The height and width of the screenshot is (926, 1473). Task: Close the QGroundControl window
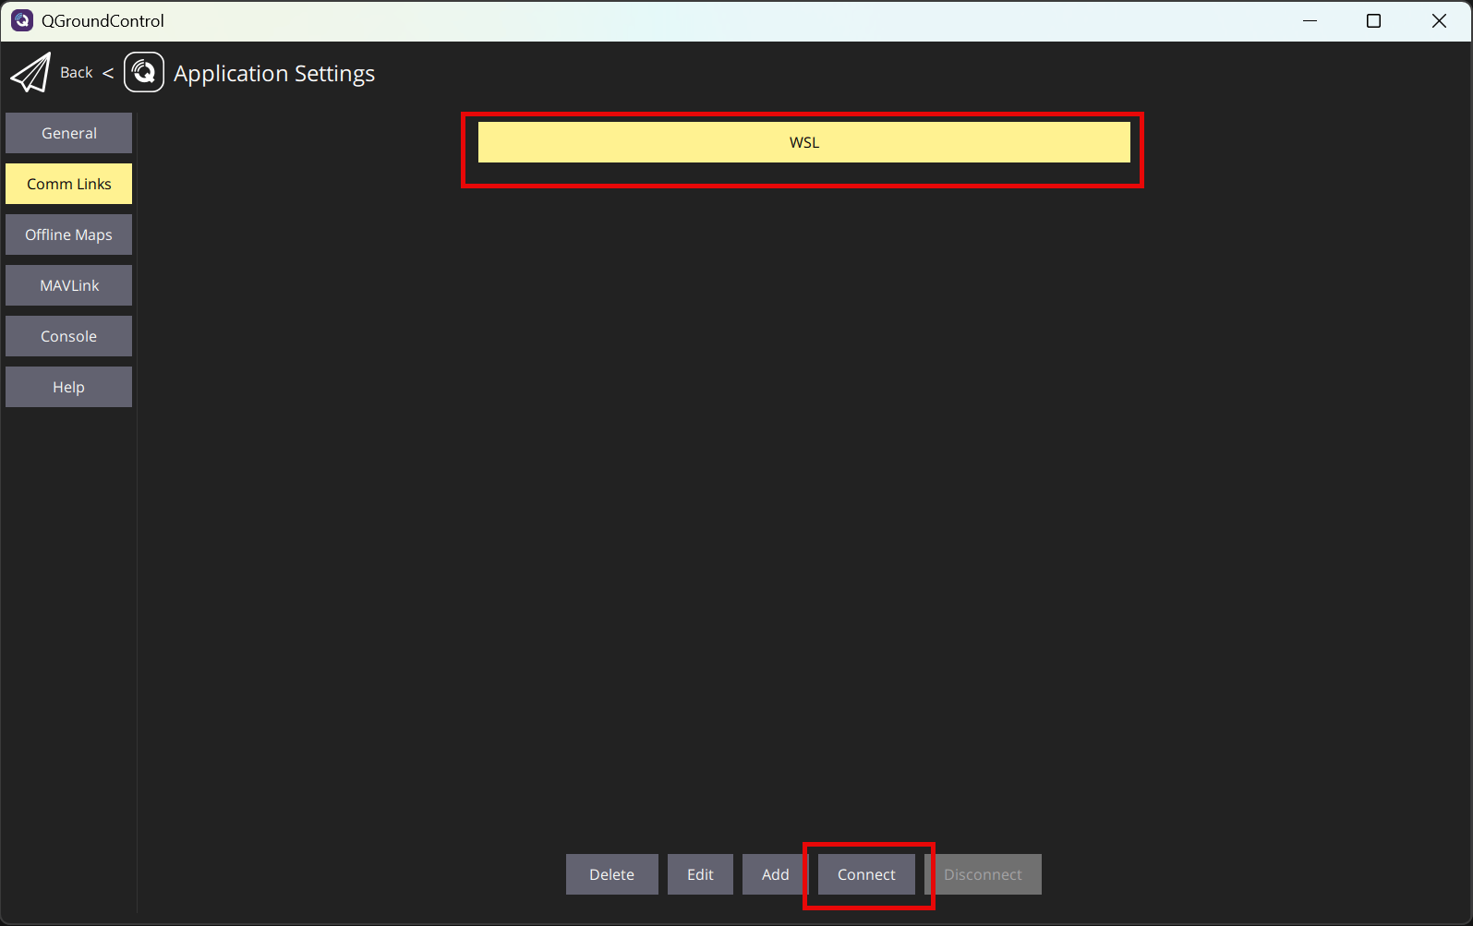click(1439, 20)
